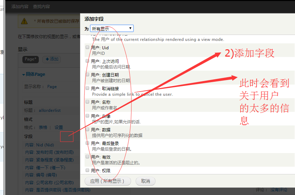This screenshot has height=195, width=295.
Task: Click the 添加字段 dialog title
Action: click(x=94, y=19)
